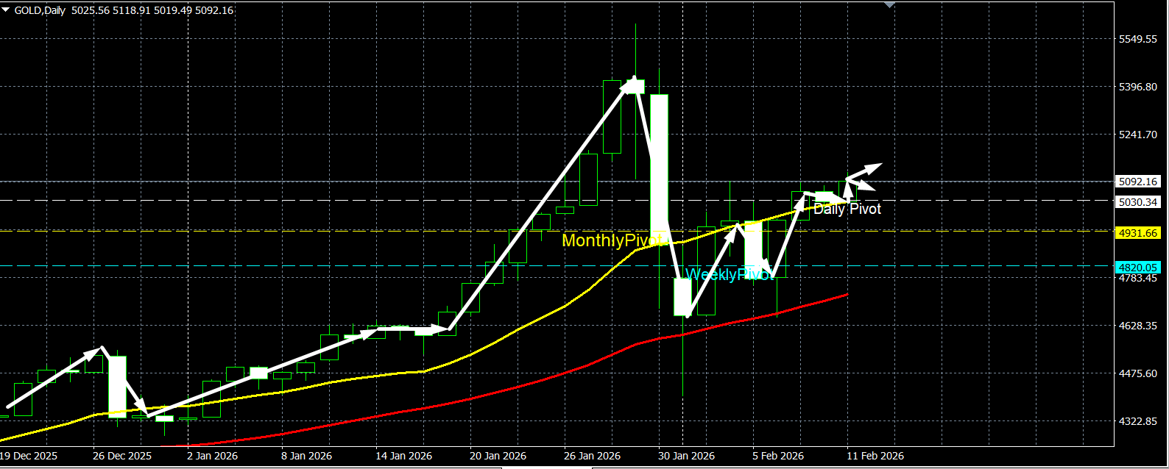This screenshot has height=469, width=1169.
Task: Click the gray chart shift marker at top
Action: click(889, 4)
